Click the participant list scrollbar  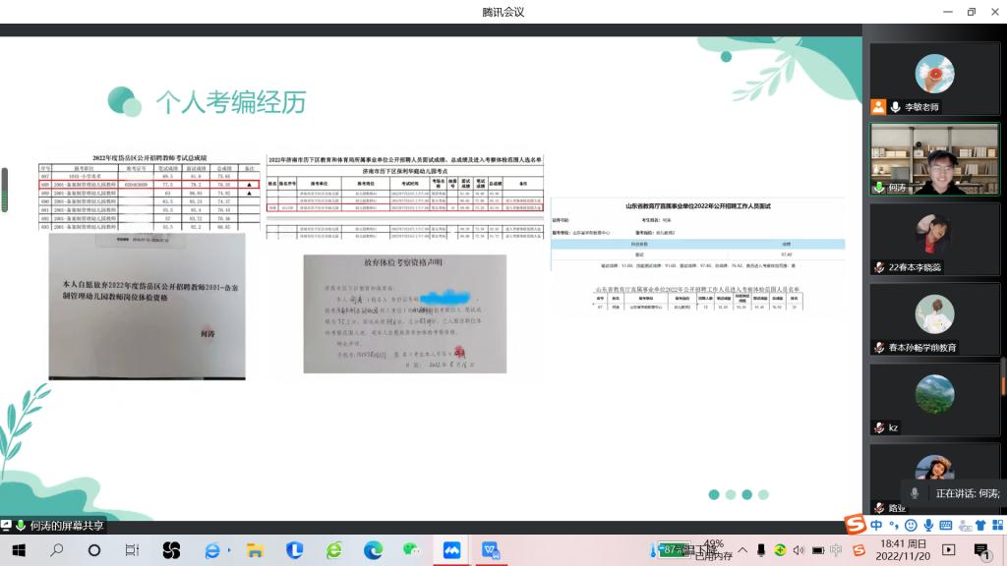[x=1002, y=375]
